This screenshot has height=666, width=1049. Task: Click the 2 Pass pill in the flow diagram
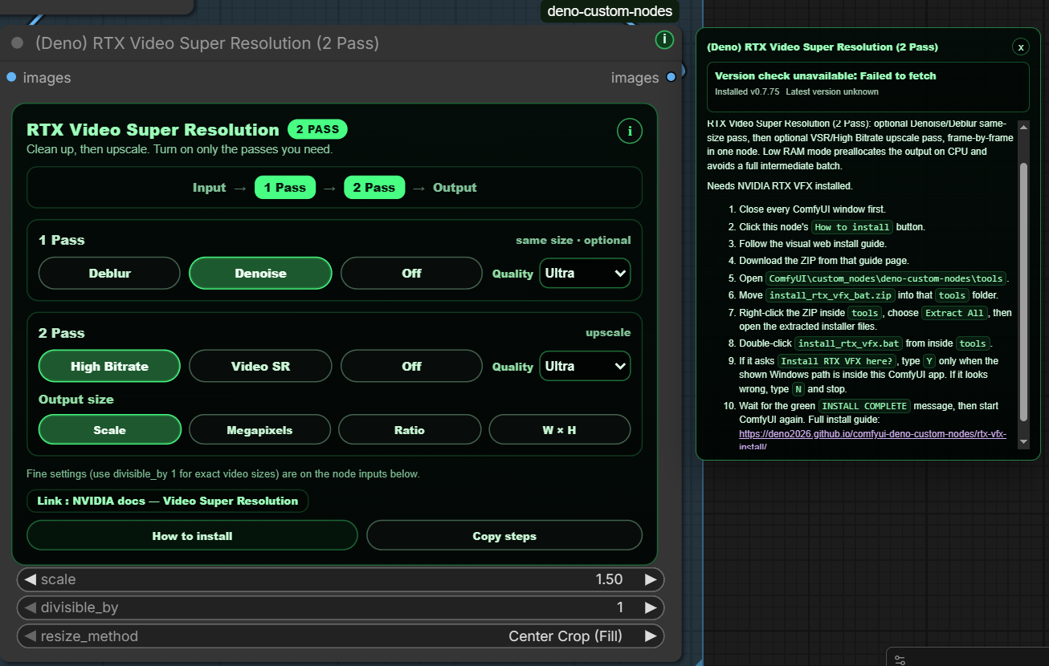(x=374, y=187)
